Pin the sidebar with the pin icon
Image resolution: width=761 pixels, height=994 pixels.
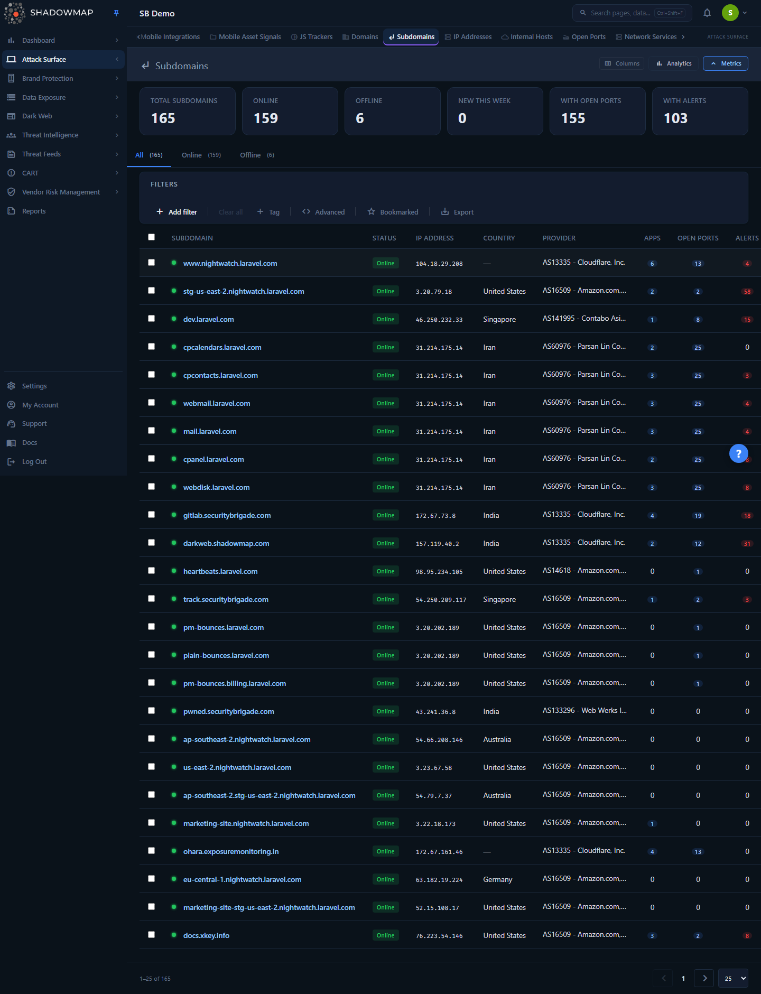(x=116, y=13)
